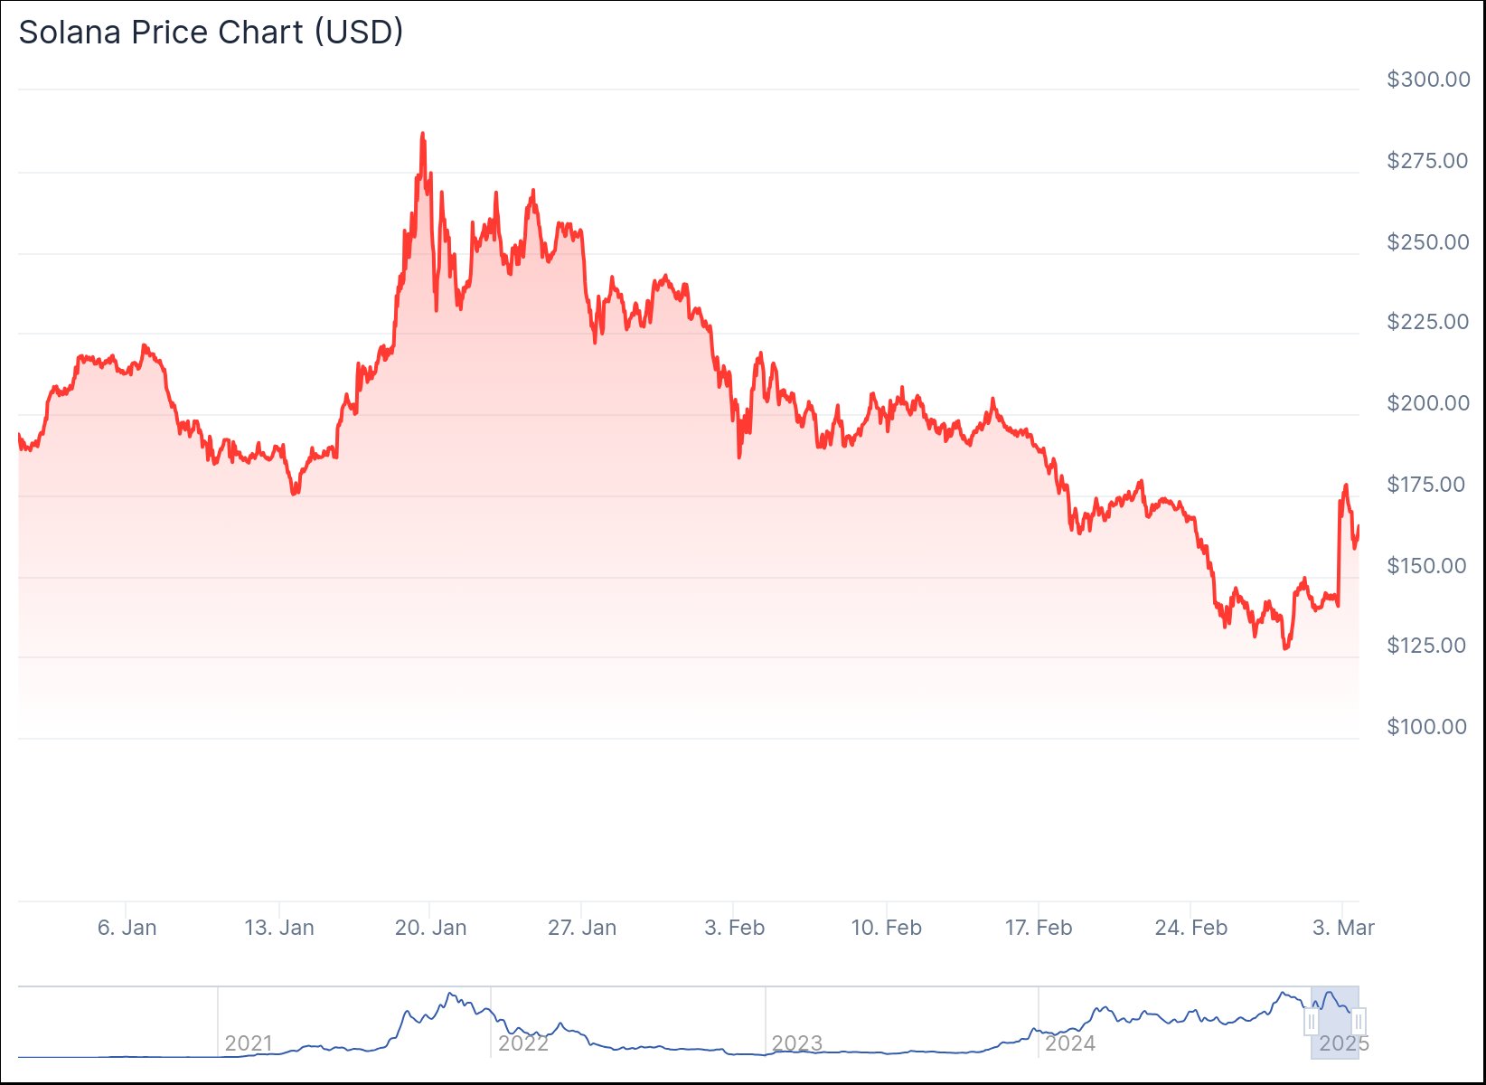This screenshot has height=1085, width=1486.
Task: Click the 6. Jan date axis label
Action: tap(127, 928)
